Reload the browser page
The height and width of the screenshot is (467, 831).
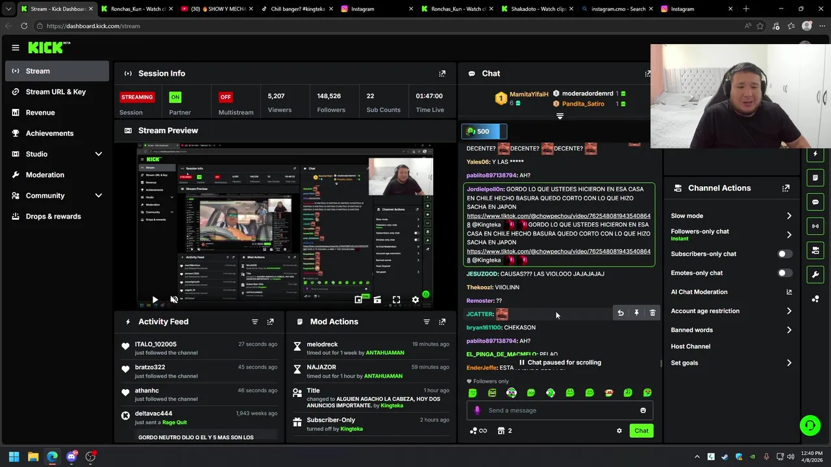point(24,26)
